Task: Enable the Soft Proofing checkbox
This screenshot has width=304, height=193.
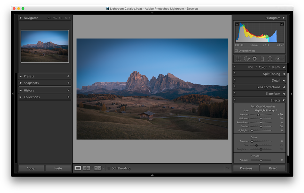Action: click(x=109, y=168)
